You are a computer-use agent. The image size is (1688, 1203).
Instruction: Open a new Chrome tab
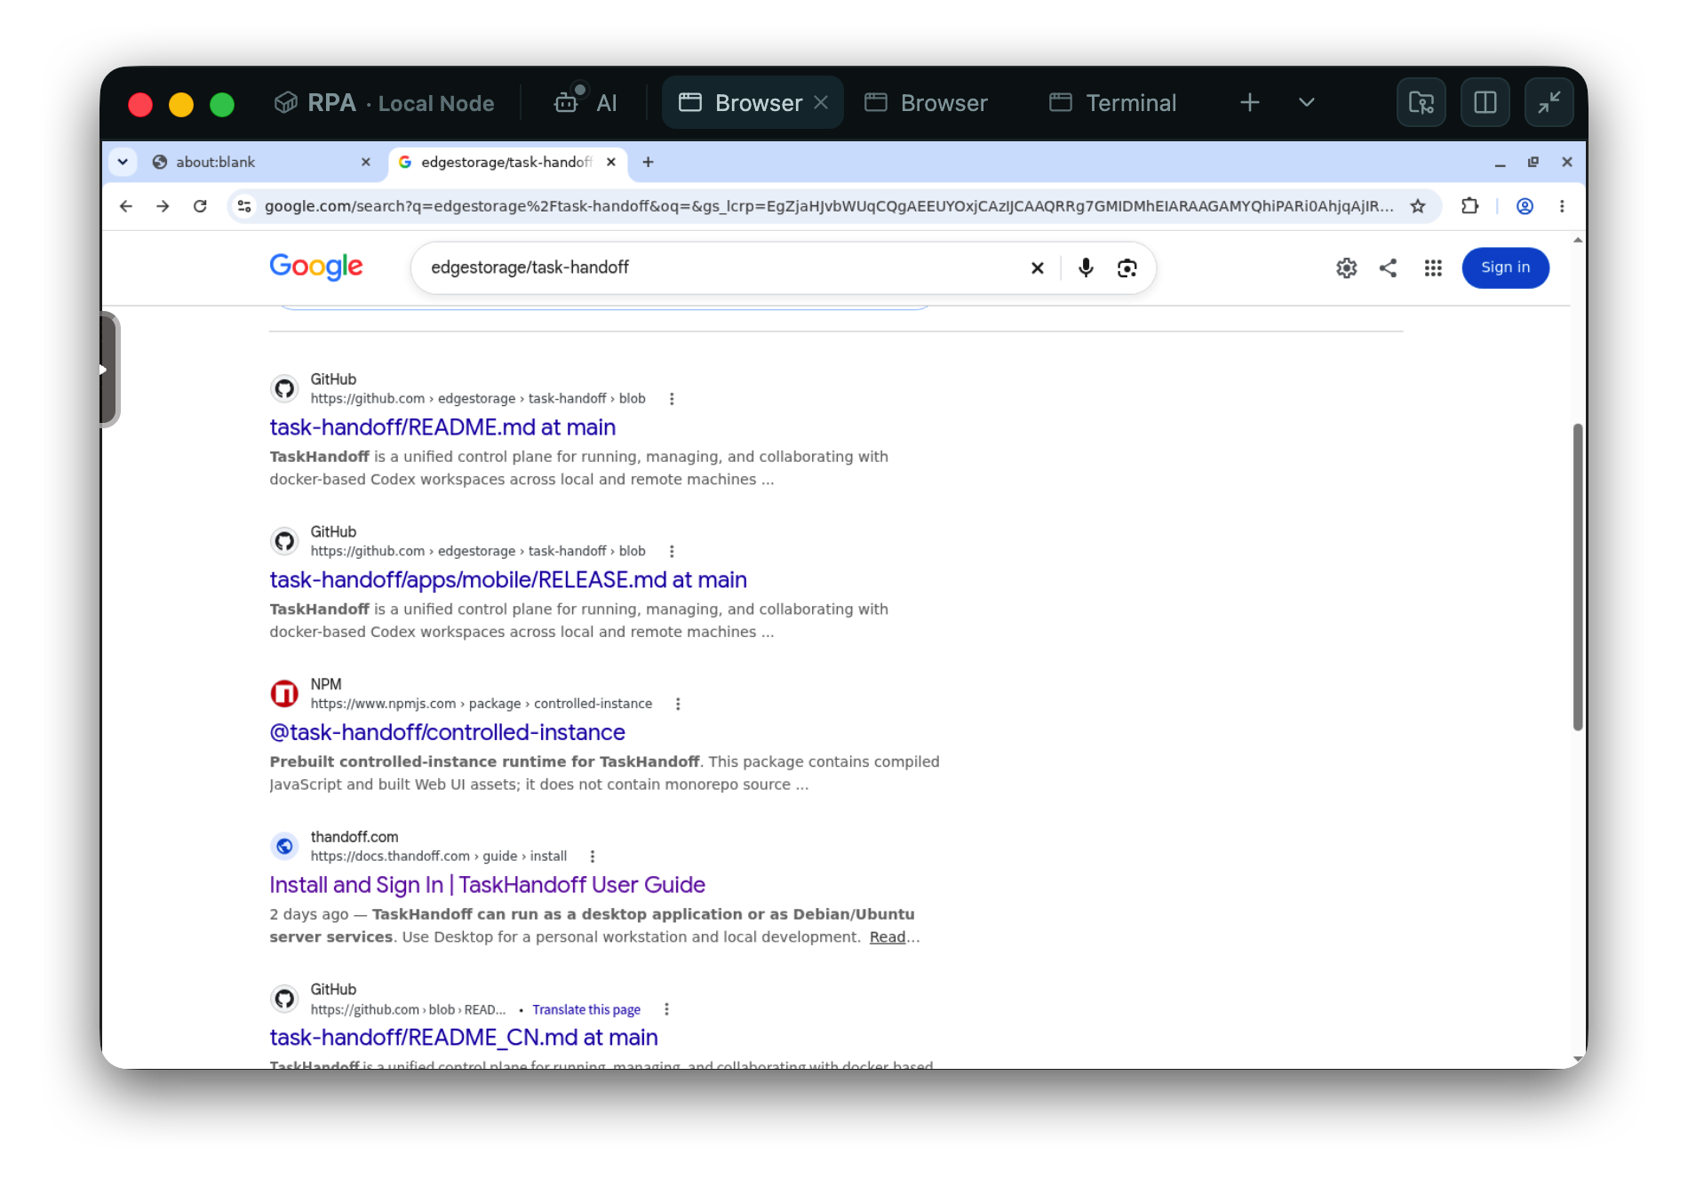point(648,162)
